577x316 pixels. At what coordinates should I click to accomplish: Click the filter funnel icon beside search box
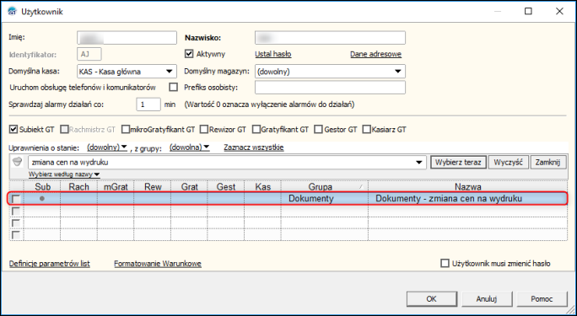pos(17,162)
